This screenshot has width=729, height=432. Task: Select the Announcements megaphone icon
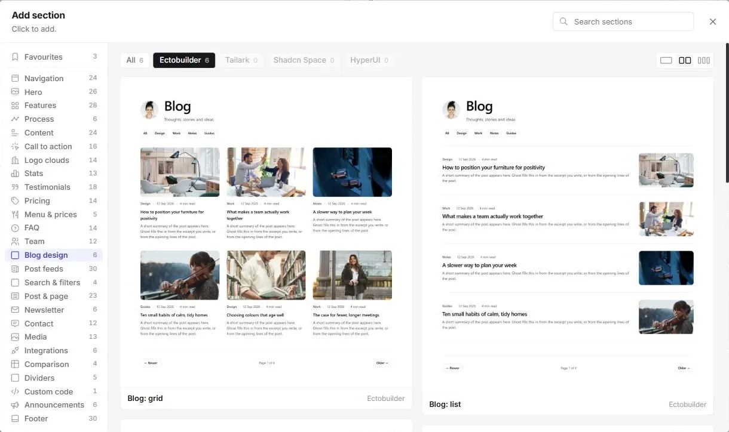pyautogui.click(x=15, y=405)
